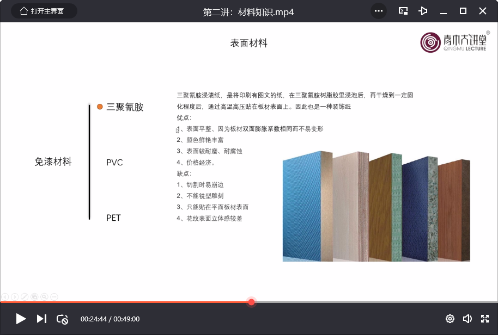Mute the volume speaker icon
The image size is (498, 335).
point(467,319)
